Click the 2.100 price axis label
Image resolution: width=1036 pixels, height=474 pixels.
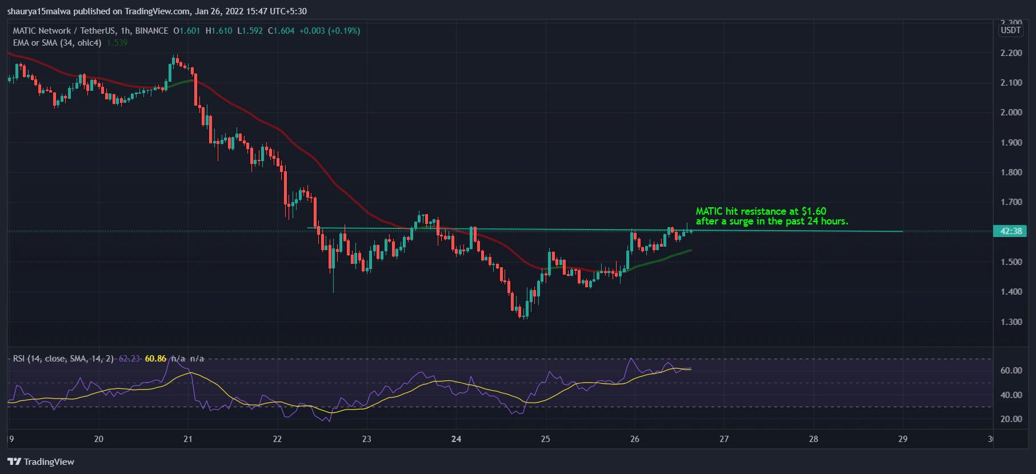(1011, 83)
